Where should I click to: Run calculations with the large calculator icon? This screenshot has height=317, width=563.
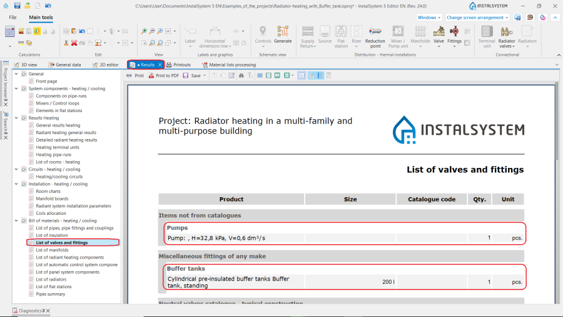9,31
